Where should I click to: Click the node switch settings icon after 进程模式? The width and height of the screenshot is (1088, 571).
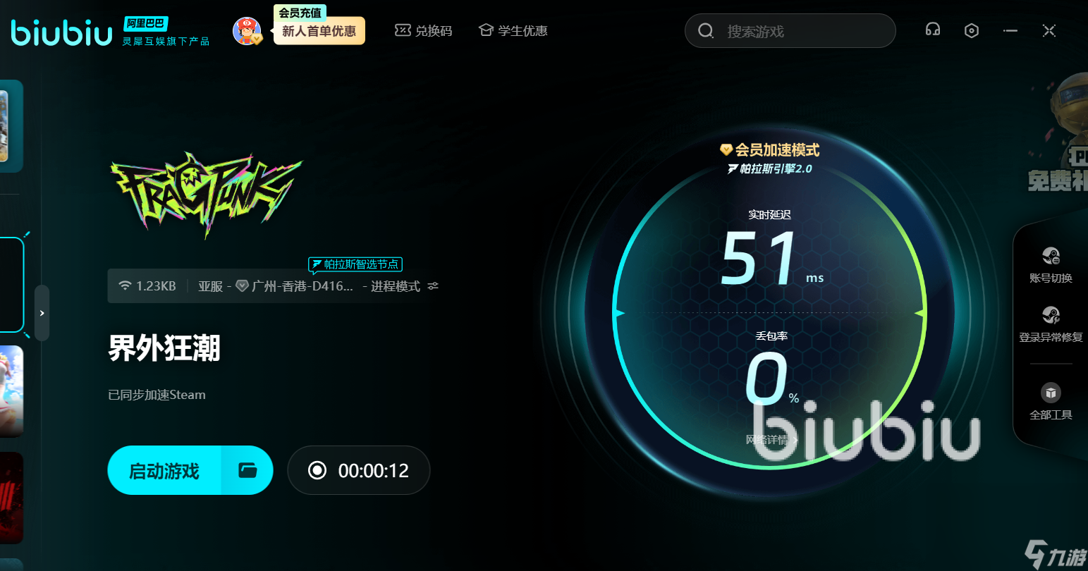(433, 286)
